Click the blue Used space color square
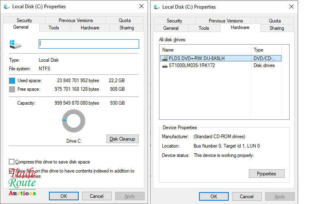The height and width of the screenshot is (204, 334). tap(12, 81)
